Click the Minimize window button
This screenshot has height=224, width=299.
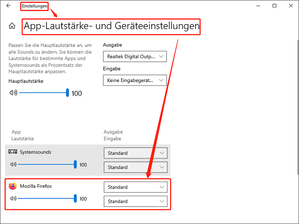coord(258,6)
